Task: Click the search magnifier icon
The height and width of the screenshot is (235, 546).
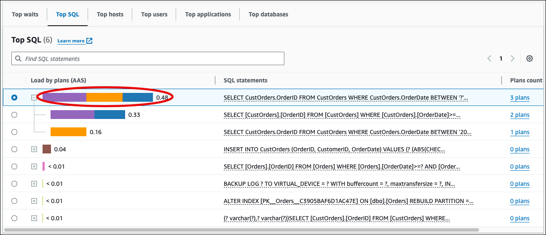Action: tap(18, 59)
